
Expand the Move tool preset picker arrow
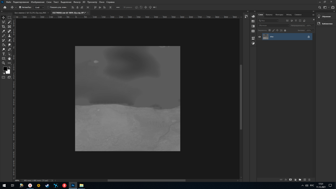[16, 7]
